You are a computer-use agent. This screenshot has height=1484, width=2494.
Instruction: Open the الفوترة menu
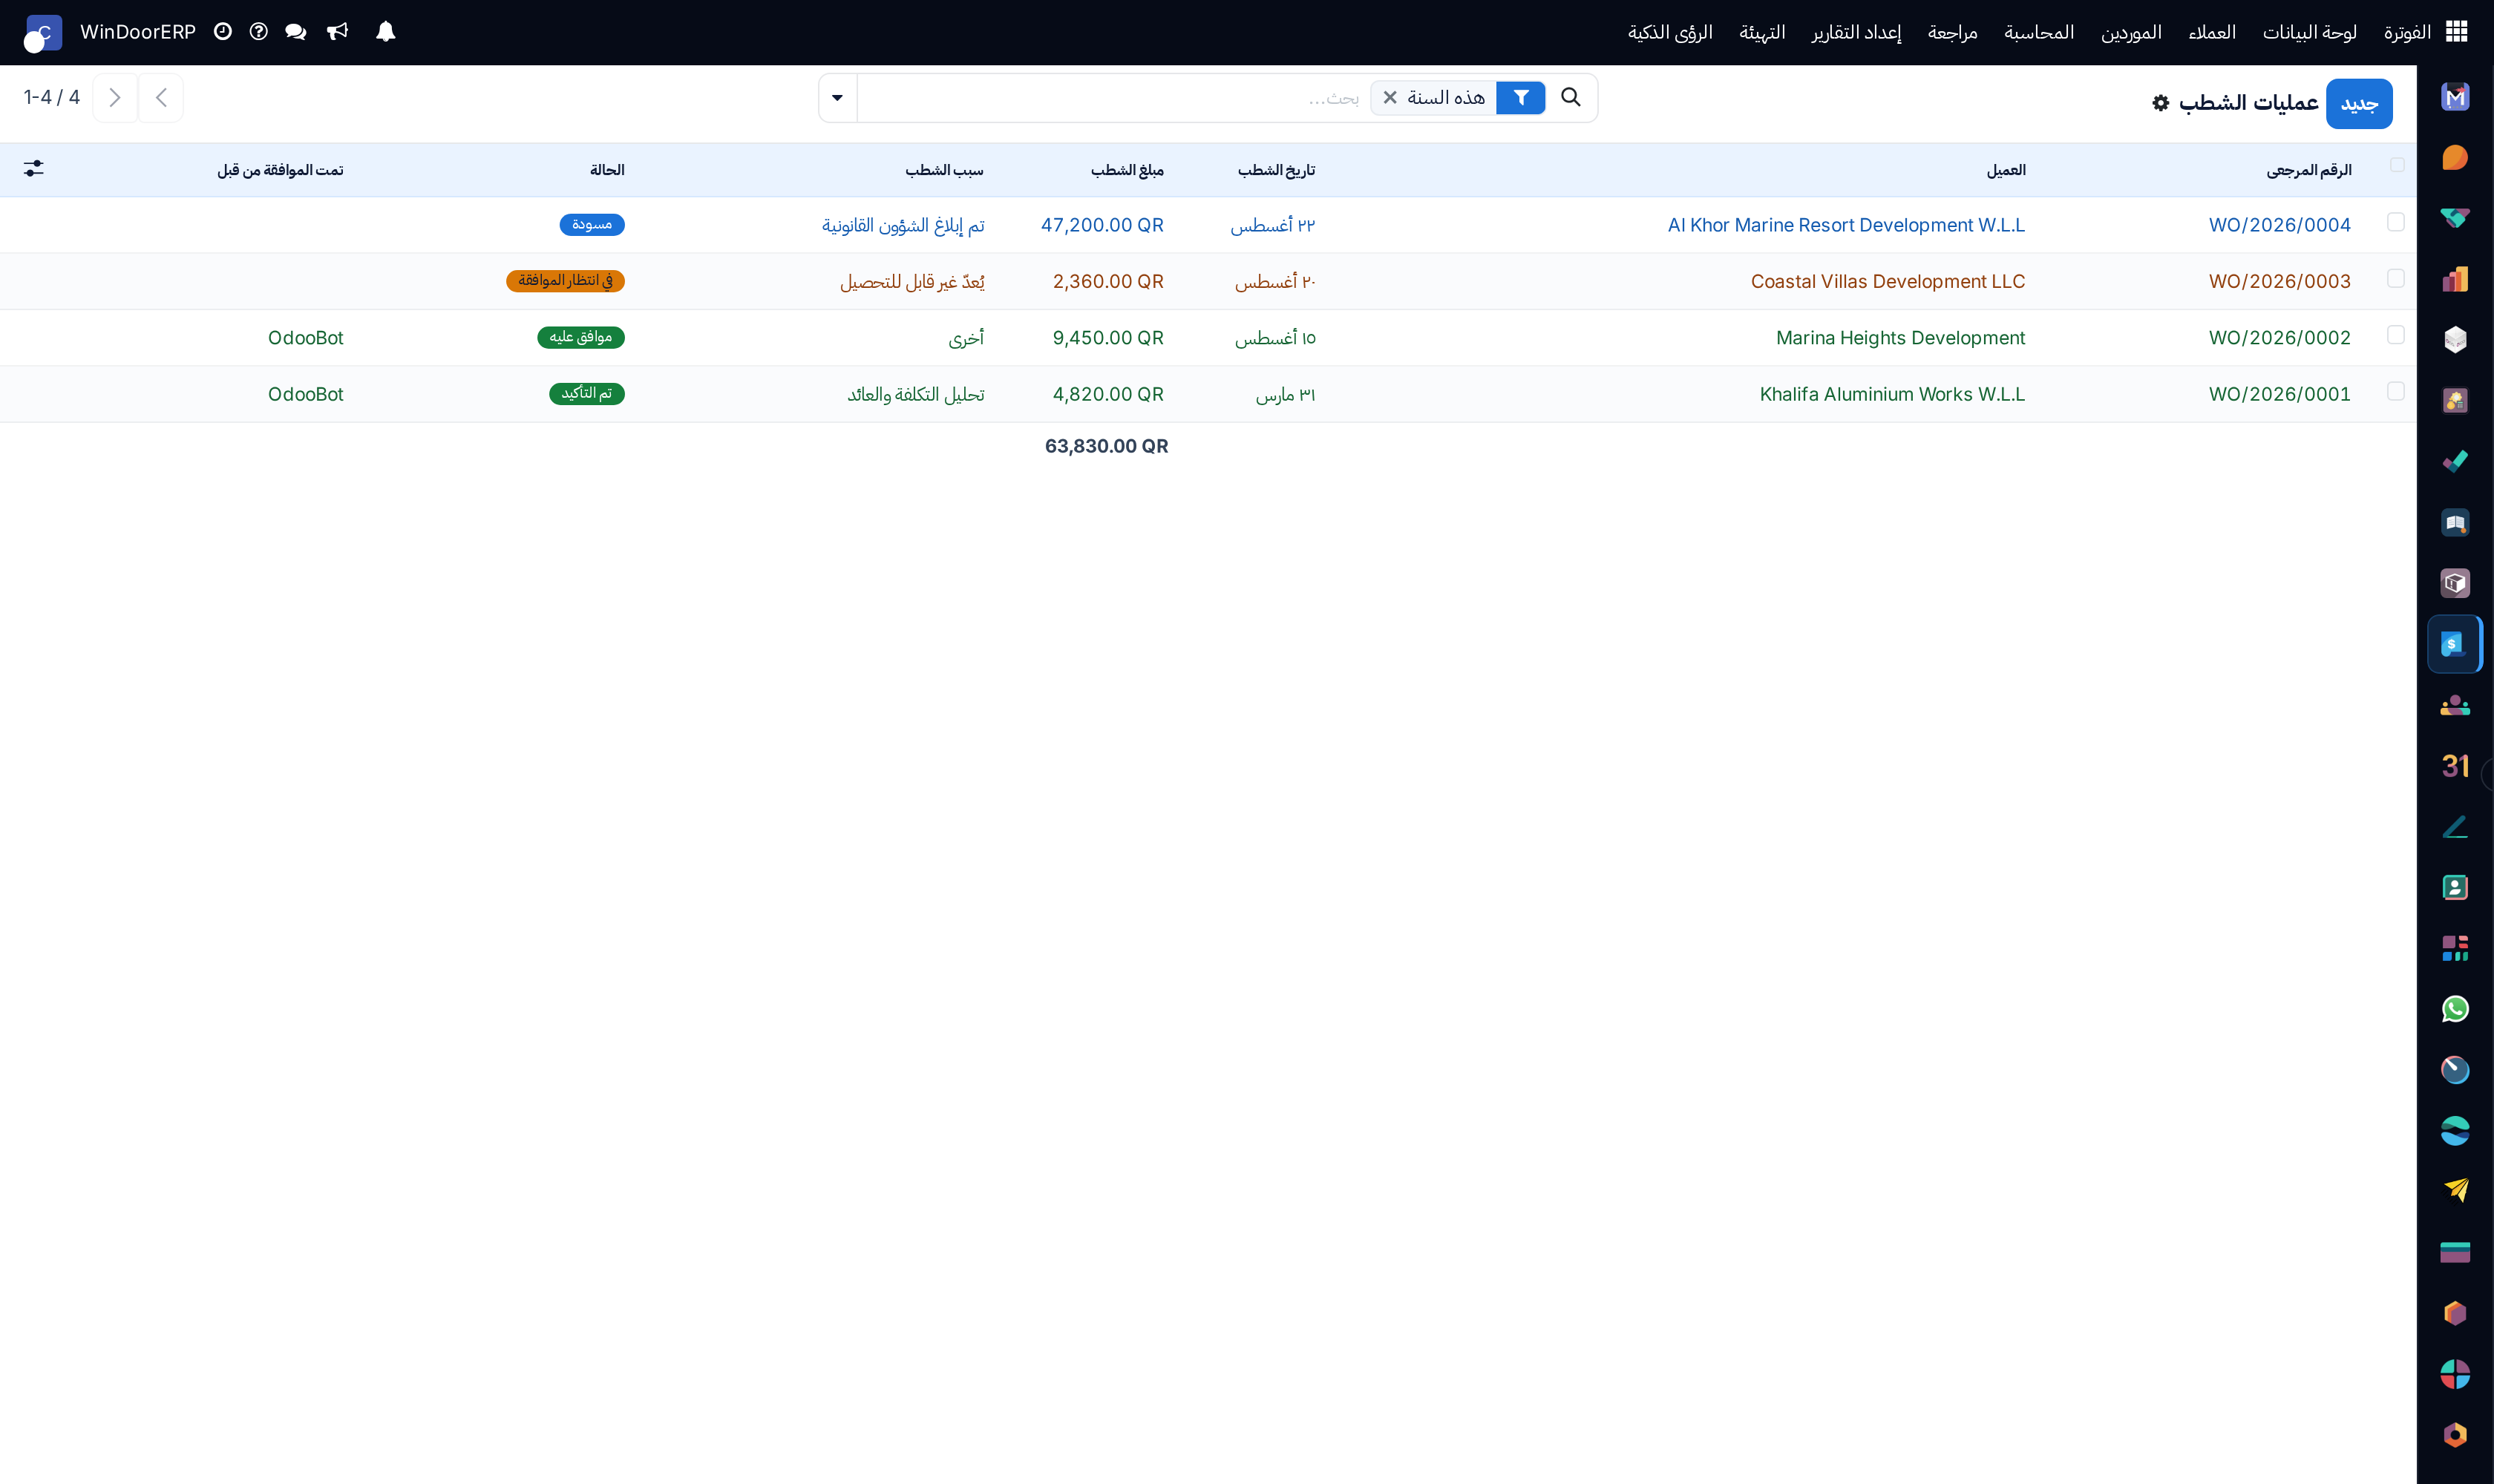click(2407, 32)
